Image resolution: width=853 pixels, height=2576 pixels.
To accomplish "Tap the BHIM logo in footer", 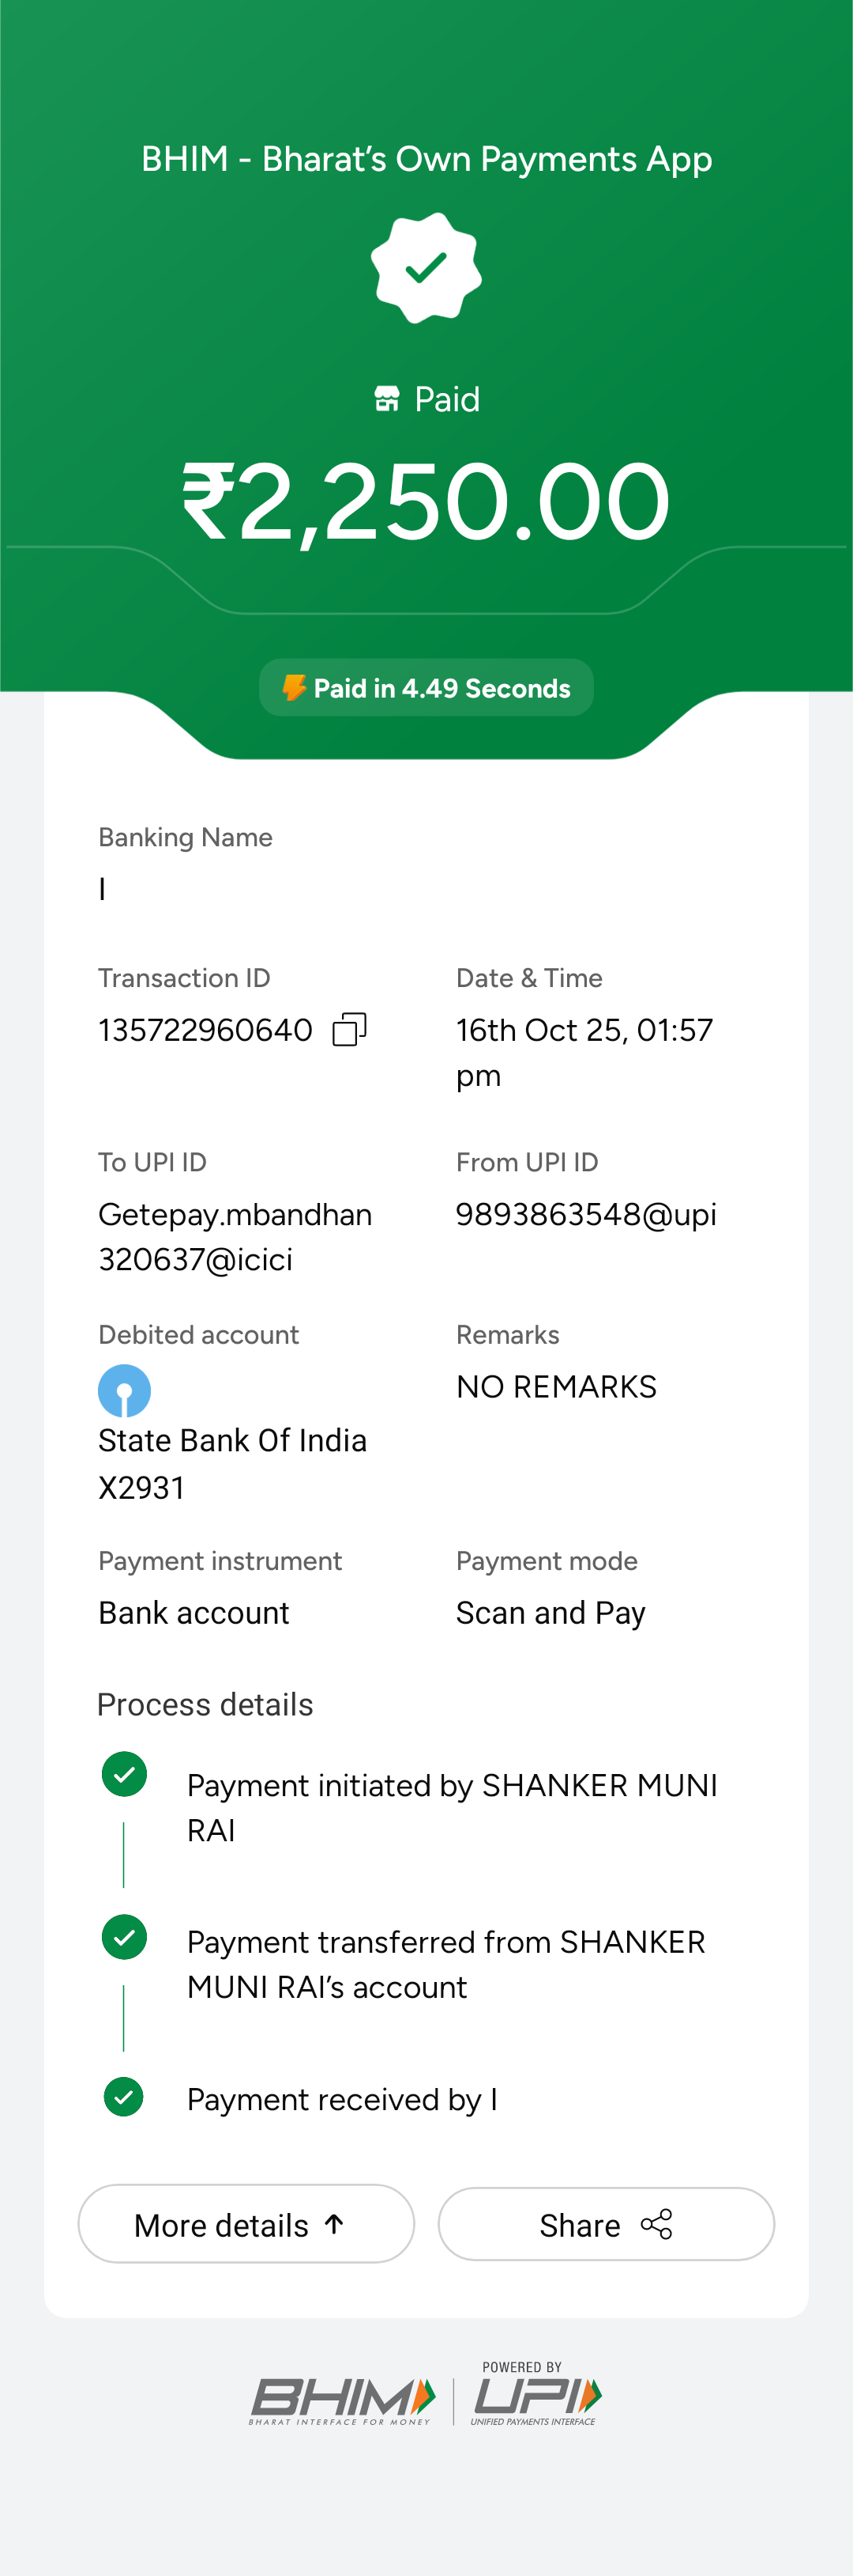I will click(x=343, y=2399).
